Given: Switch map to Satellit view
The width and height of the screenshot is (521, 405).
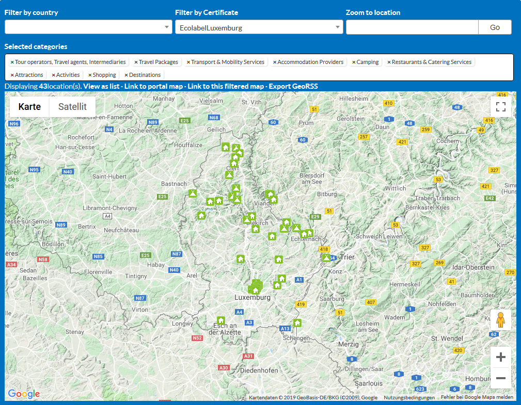Looking at the screenshot, I should (x=72, y=107).
